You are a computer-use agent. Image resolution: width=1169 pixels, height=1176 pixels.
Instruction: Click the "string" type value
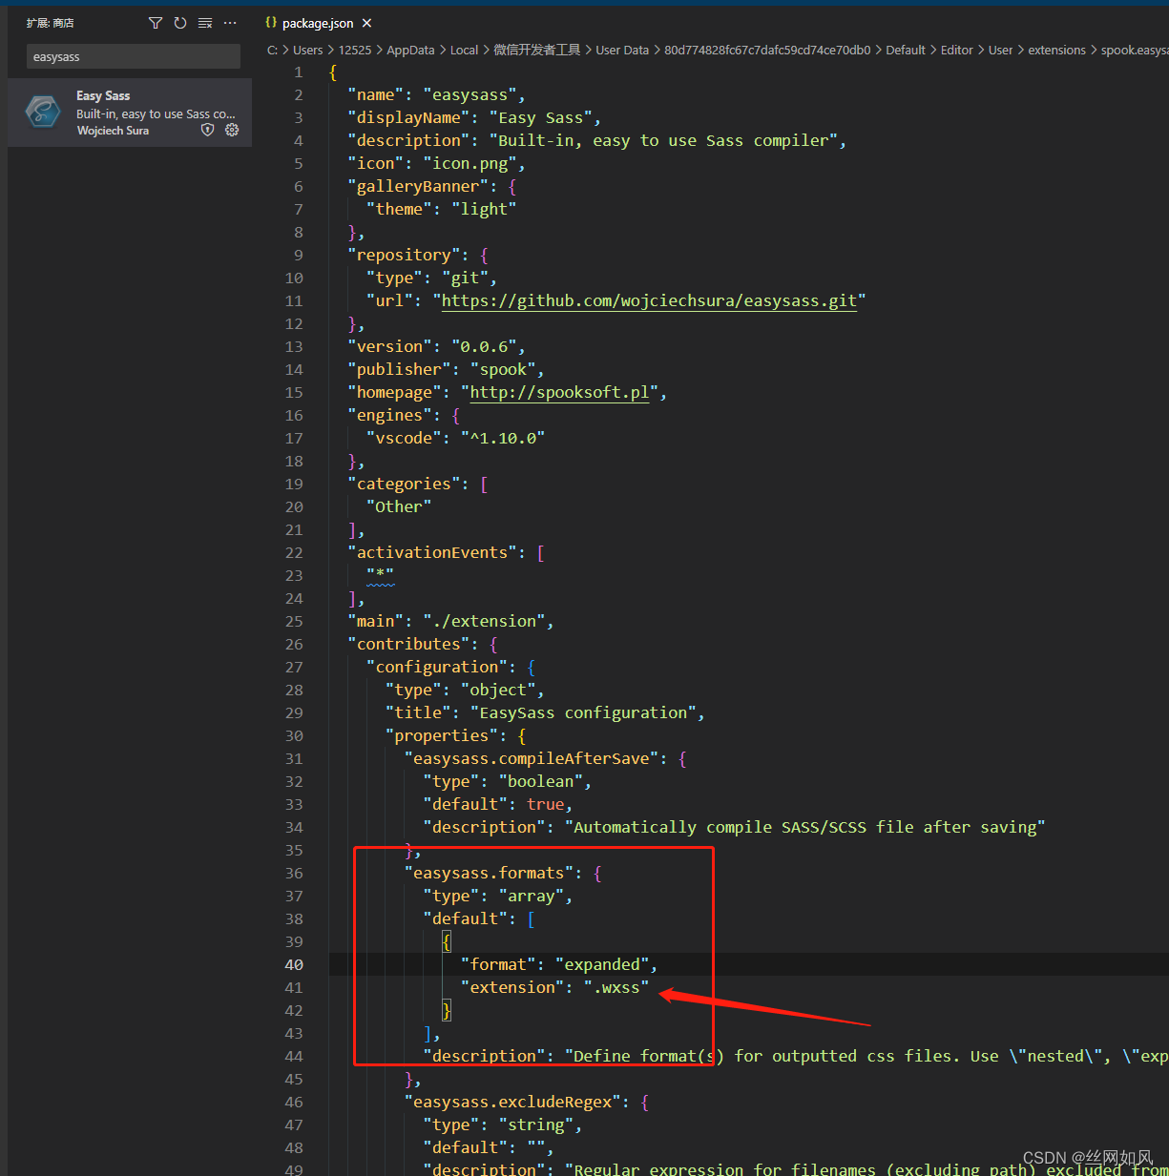(x=536, y=1124)
